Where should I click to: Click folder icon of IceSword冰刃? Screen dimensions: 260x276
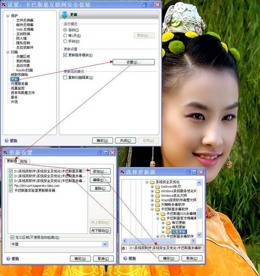pos(158,187)
